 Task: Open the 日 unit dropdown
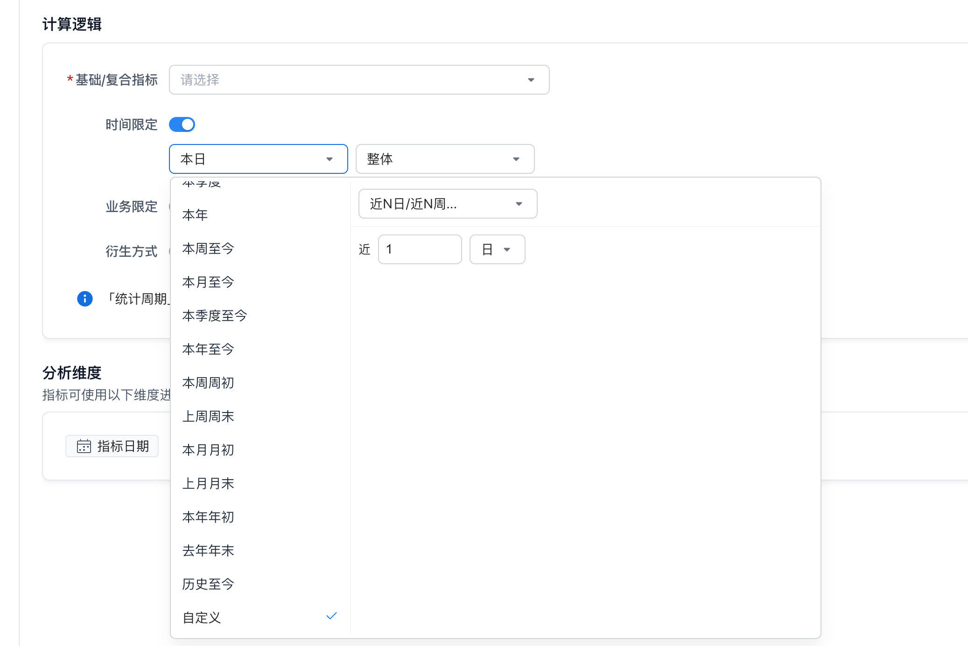pos(497,249)
